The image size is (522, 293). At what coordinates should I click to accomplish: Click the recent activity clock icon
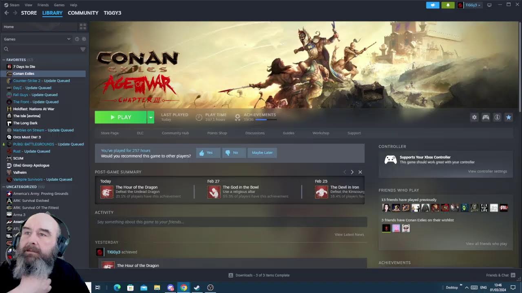tap(77, 39)
